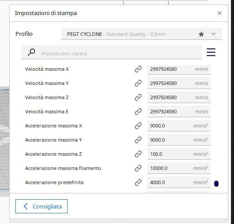Image resolution: width=234 pixels, height=224 pixels.
Task: Click the magnifying glass search icon
Action: (x=31, y=52)
